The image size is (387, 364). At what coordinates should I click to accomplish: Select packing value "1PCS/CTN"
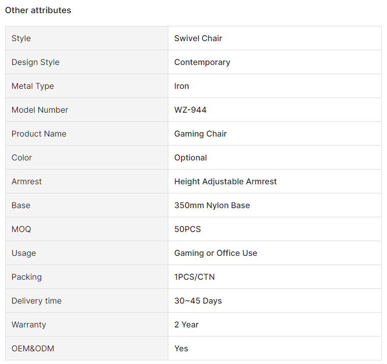click(194, 277)
